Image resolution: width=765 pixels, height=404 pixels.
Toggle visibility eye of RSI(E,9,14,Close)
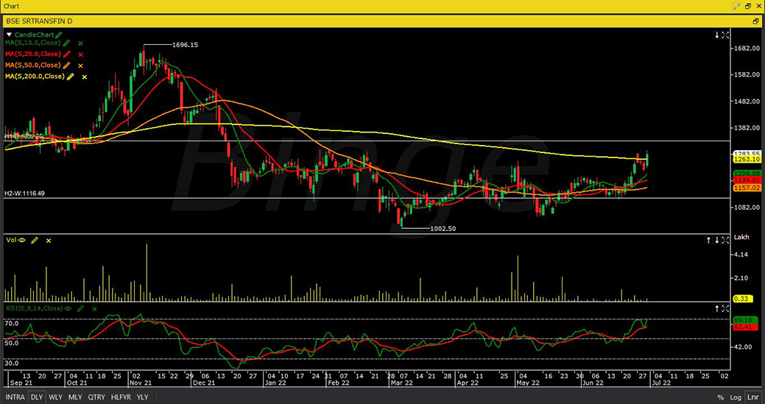pos(67,308)
